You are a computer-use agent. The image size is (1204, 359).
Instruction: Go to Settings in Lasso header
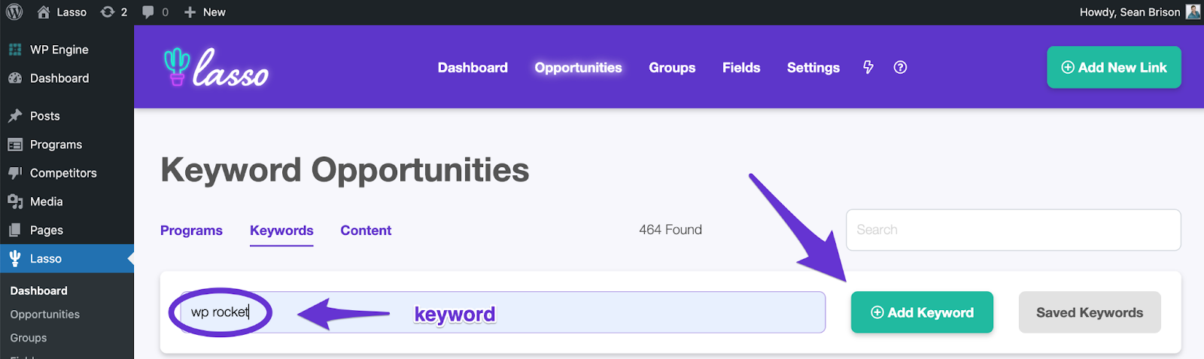[x=813, y=67]
